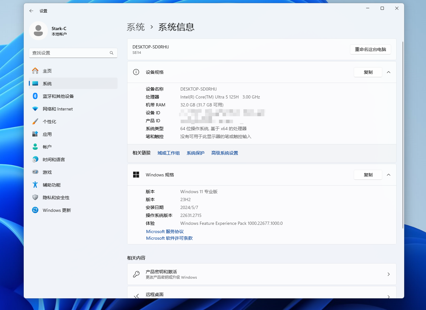Open 游戏 settings
Image resolution: width=426 pixels, height=310 pixels.
click(x=73, y=172)
